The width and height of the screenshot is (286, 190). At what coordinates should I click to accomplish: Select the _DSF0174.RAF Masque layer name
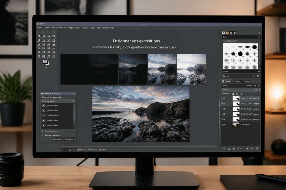click(x=250, y=98)
